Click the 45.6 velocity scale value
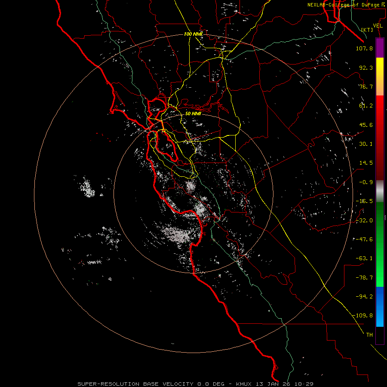 point(366,125)
